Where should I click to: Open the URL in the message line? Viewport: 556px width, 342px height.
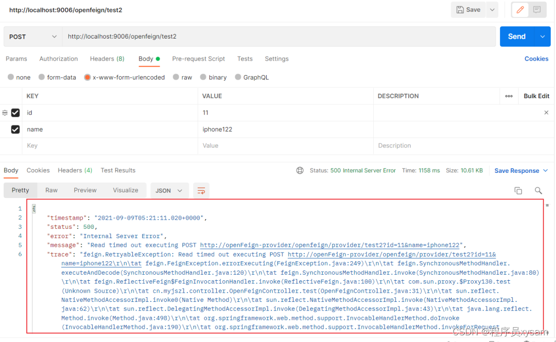click(330, 245)
